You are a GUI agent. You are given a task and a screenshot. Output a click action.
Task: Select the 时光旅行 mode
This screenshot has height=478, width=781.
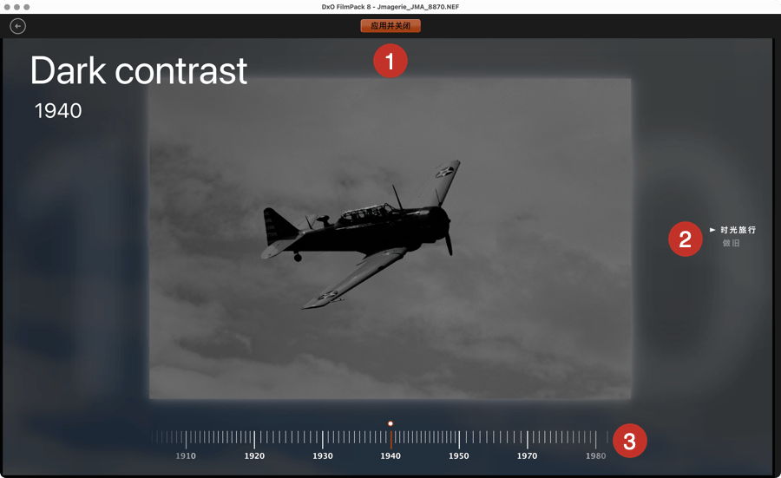point(738,230)
